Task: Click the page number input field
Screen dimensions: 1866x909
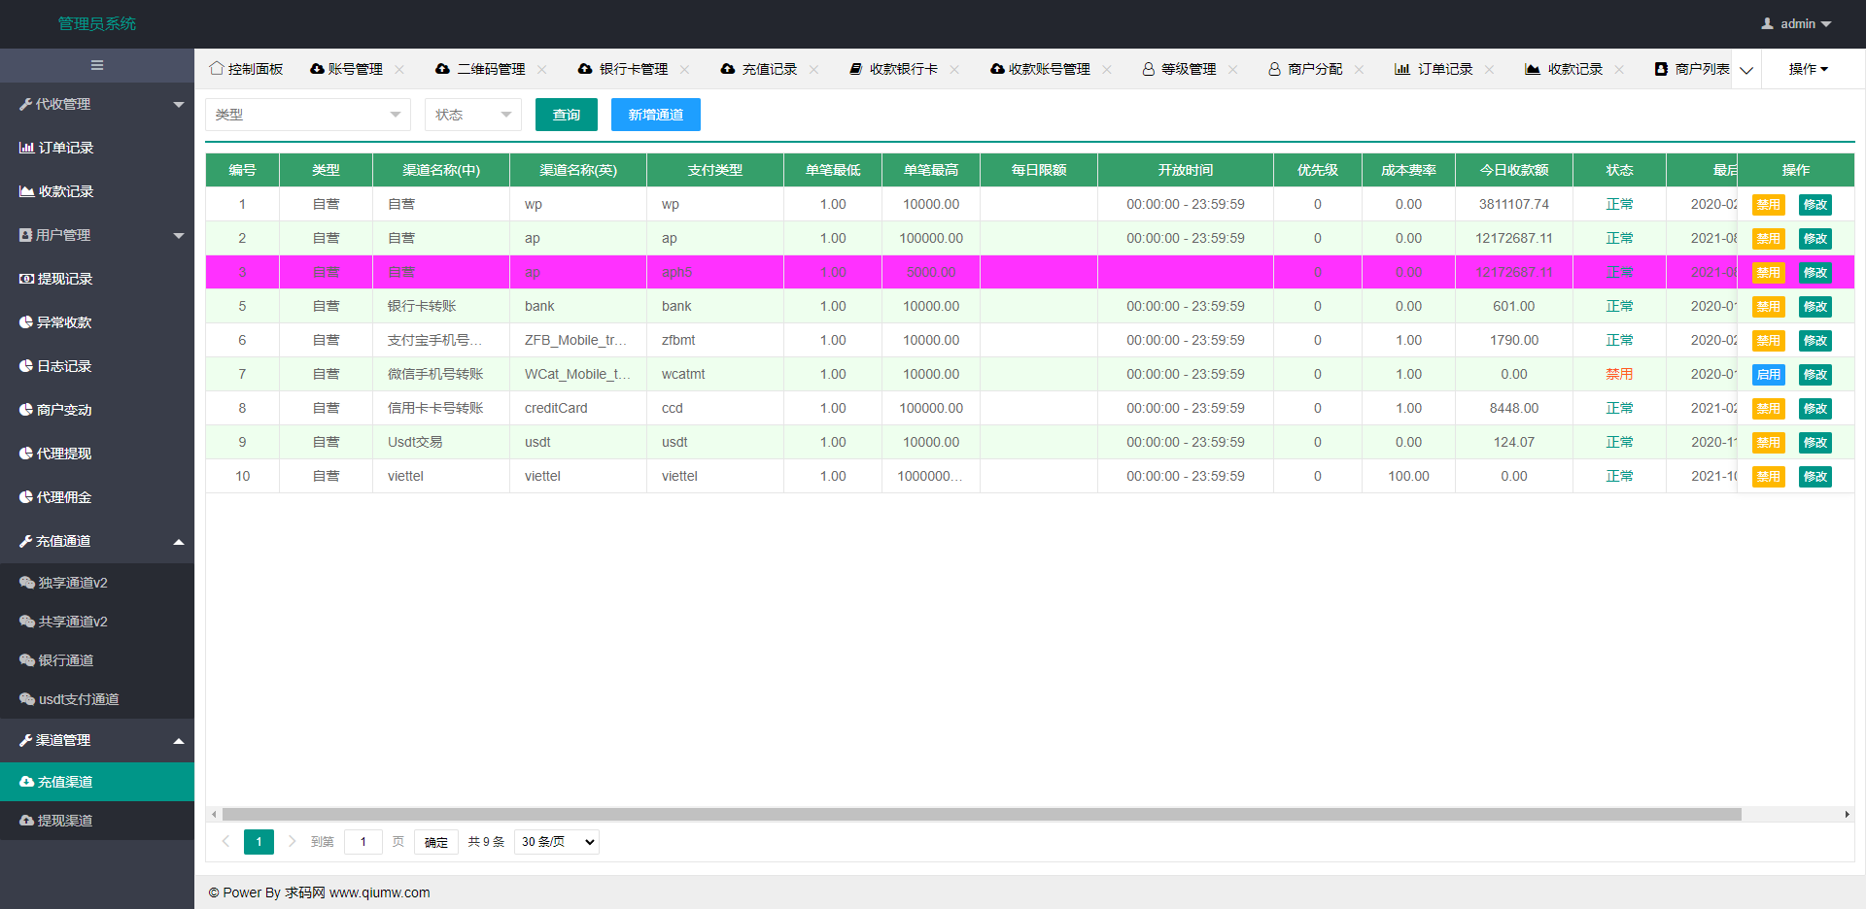Action: [363, 842]
